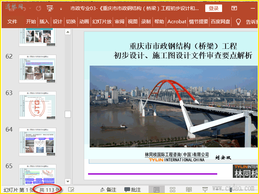259x194 pixels.
Task: Click the thumbnail panel scroll up arrow
Action: click(68, 32)
